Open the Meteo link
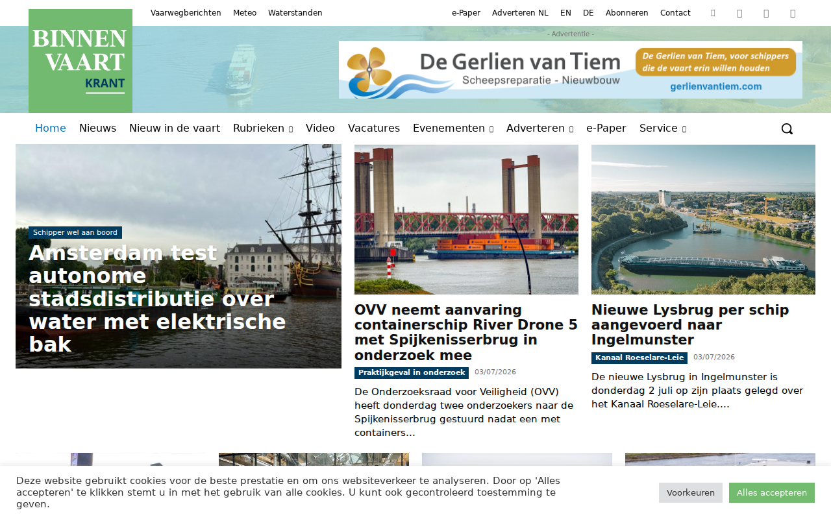This screenshot has width=831, height=519. (245, 13)
